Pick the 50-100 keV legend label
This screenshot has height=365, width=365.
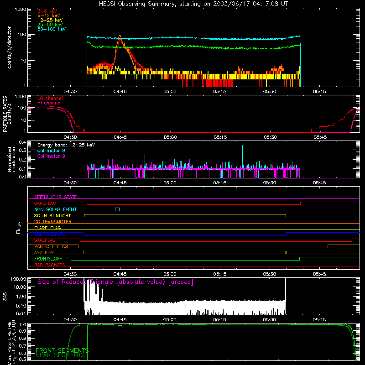52,29
